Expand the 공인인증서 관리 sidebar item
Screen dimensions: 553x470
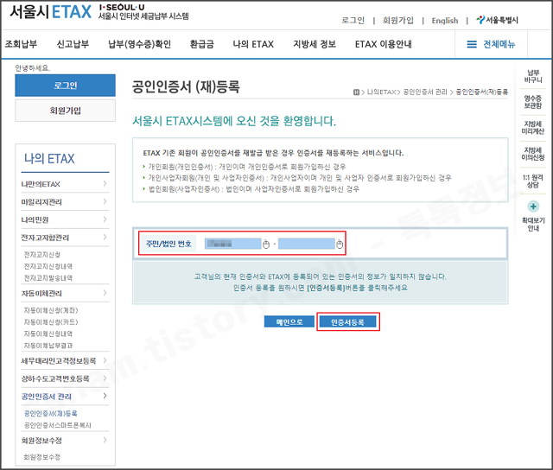[65, 397]
